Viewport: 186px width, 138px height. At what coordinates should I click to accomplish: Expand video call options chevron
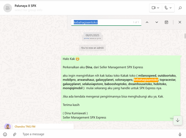pyautogui.click(x=158, y=8)
